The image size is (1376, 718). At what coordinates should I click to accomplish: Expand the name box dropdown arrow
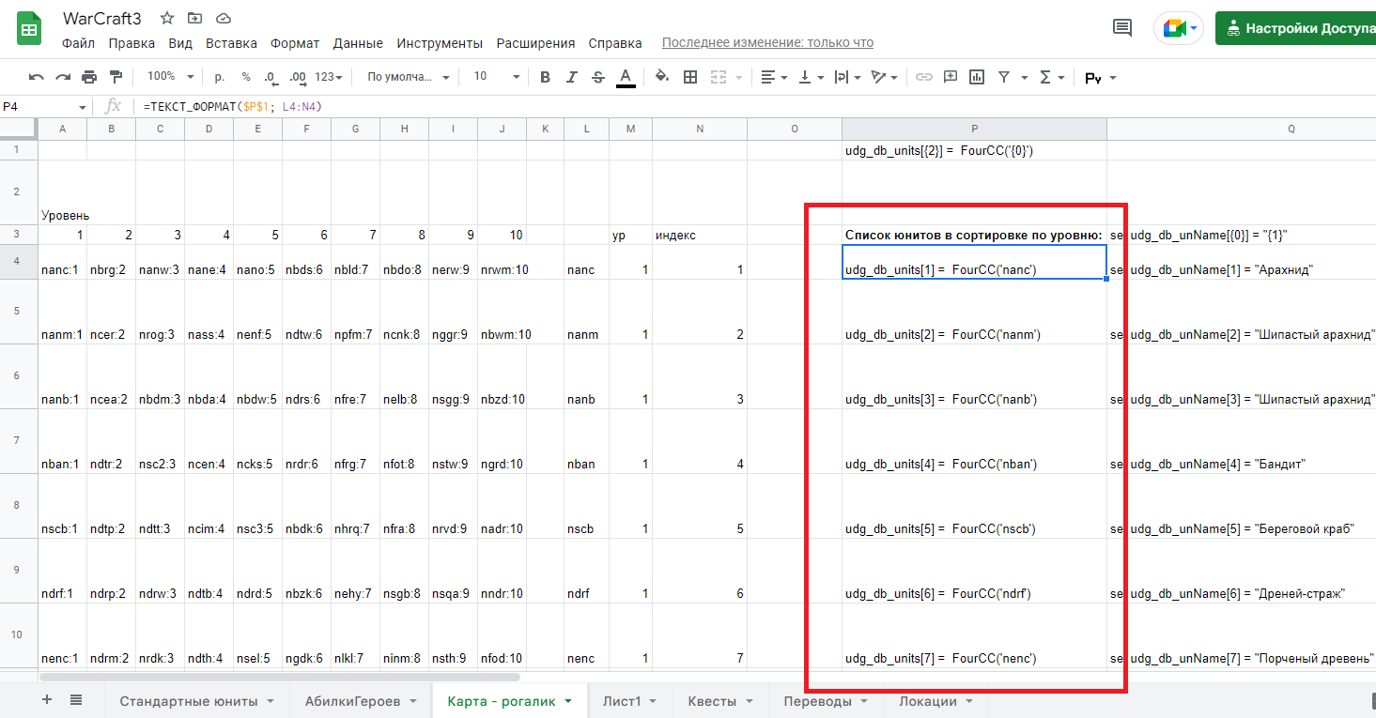[83, 107]
